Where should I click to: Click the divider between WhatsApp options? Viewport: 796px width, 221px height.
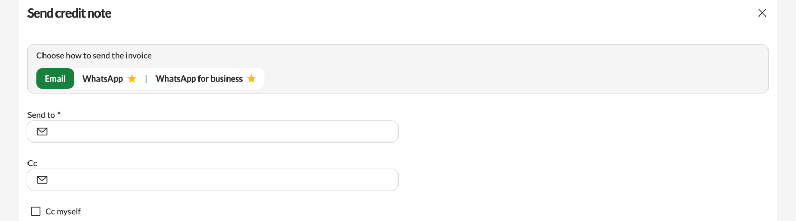pyautogui.click(x=146, y=78)
